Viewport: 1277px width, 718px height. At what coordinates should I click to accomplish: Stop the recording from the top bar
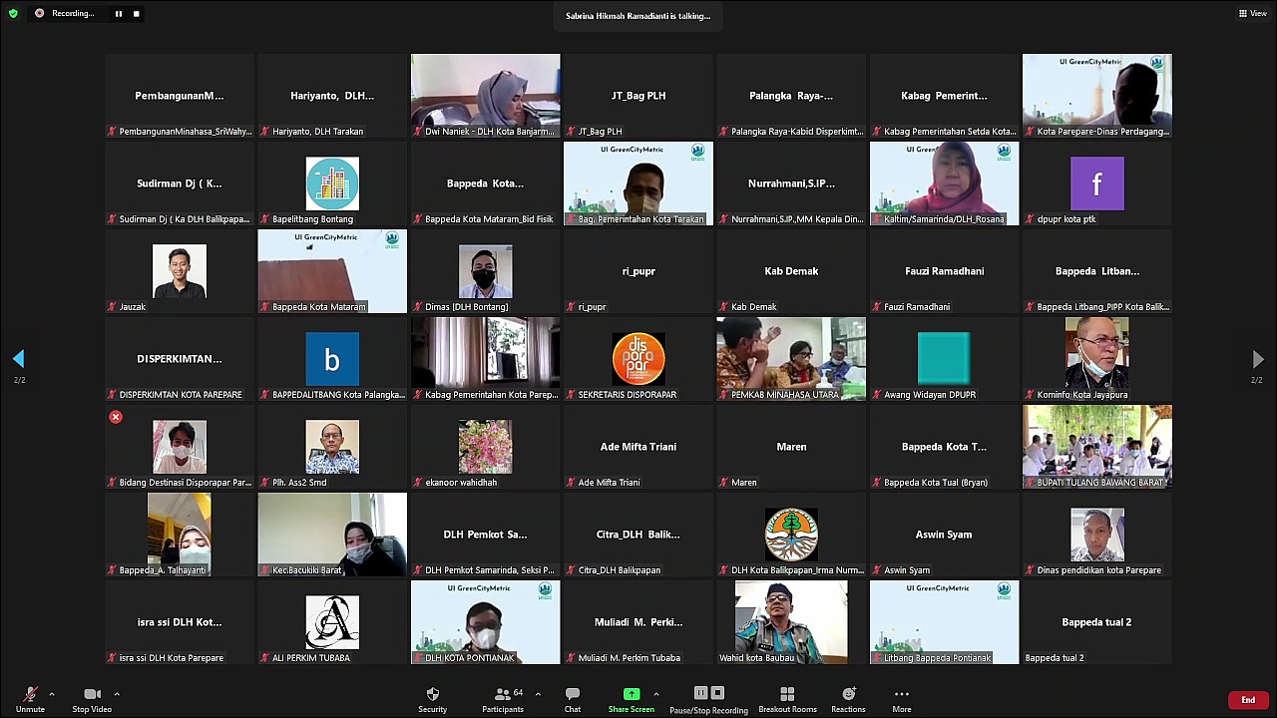(136, 14)
